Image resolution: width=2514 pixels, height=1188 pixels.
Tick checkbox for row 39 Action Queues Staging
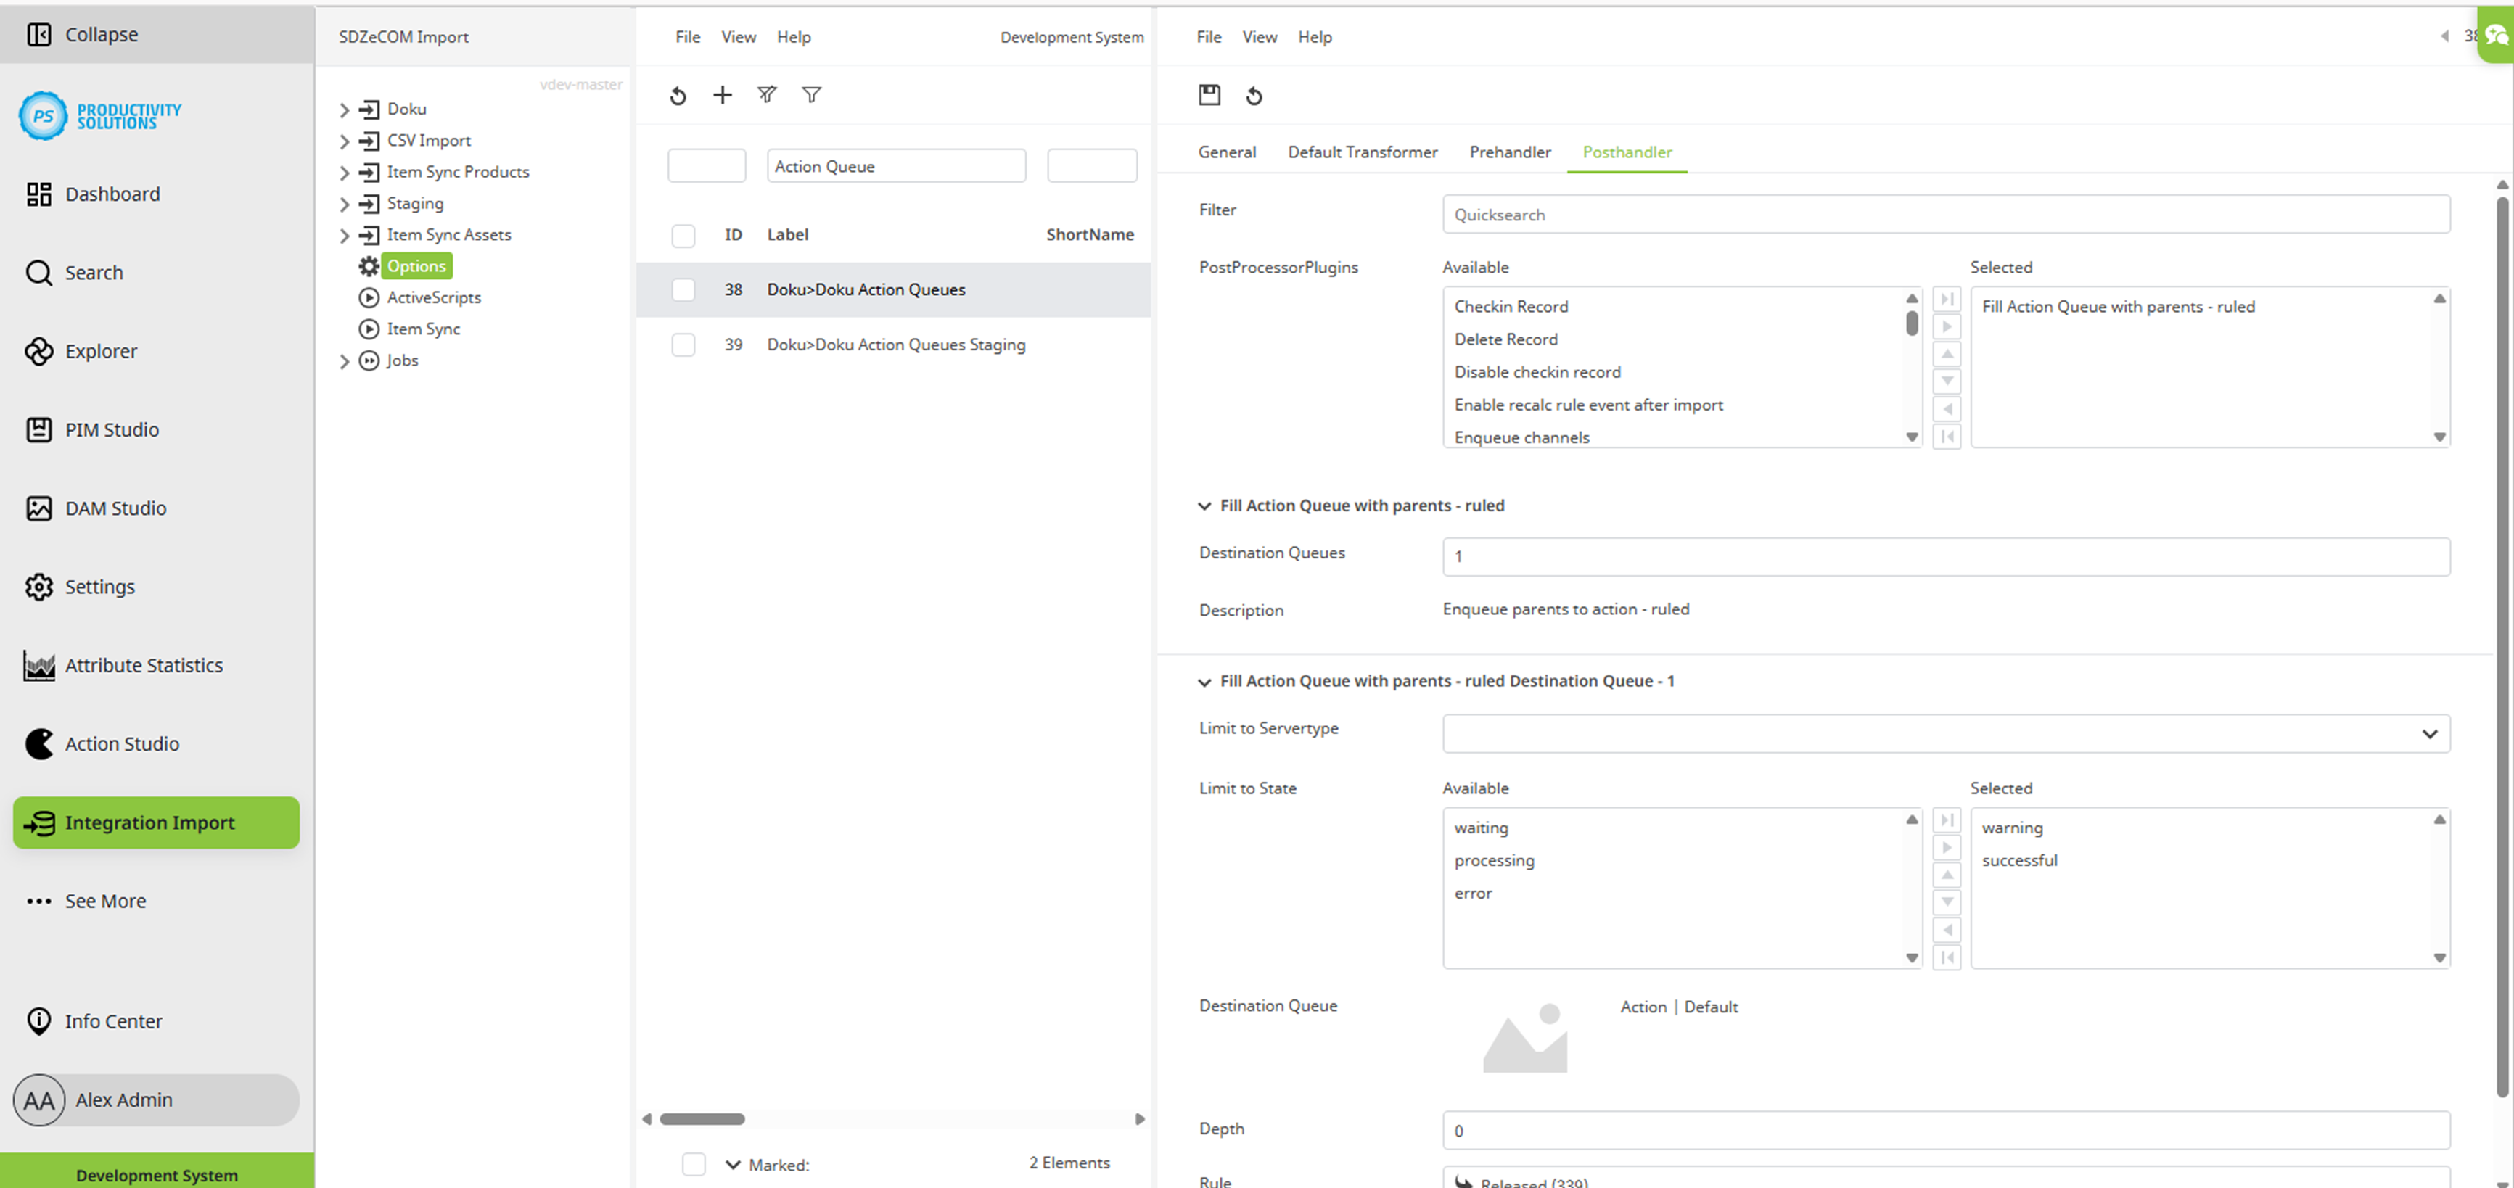[x=683, y=345]
